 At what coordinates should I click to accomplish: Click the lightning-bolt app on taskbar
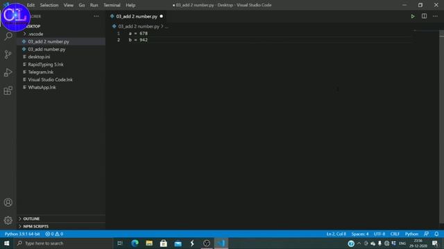tap(192, 243)
